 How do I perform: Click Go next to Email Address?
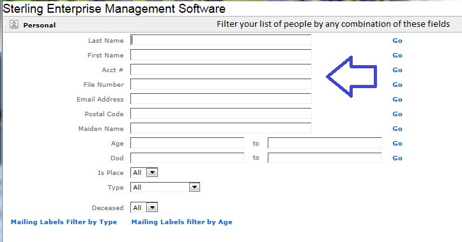click(x=397, y=100)
